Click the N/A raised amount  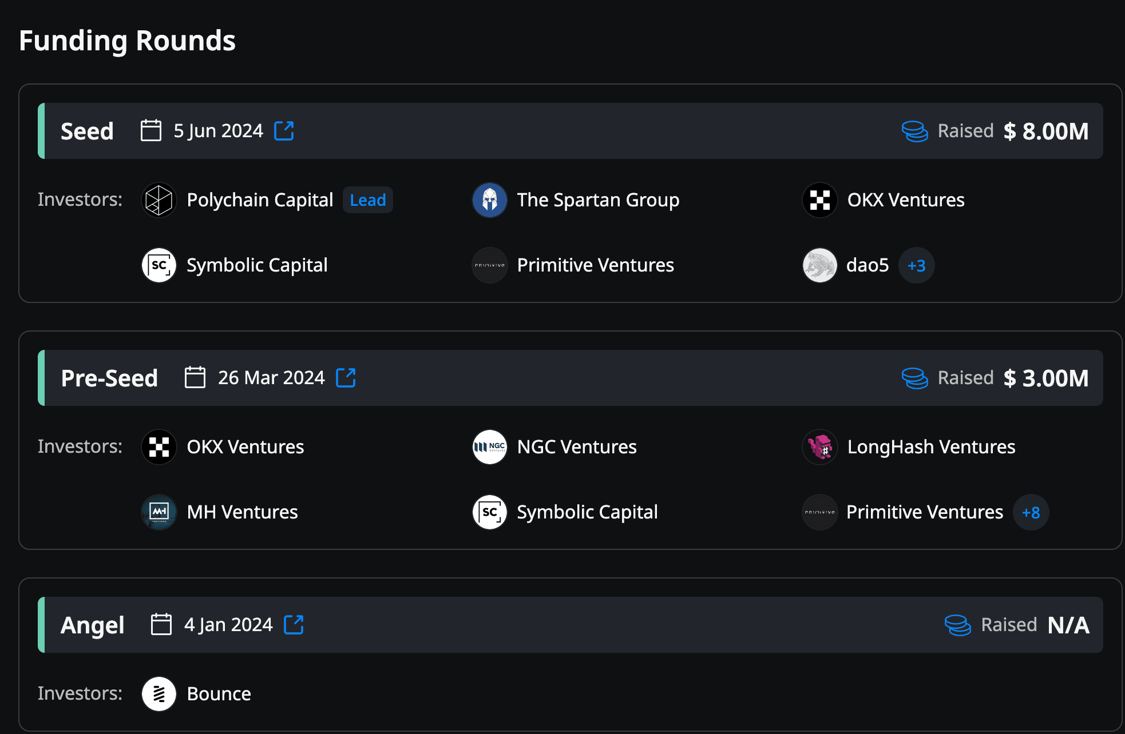click(x=1068, y=625)
